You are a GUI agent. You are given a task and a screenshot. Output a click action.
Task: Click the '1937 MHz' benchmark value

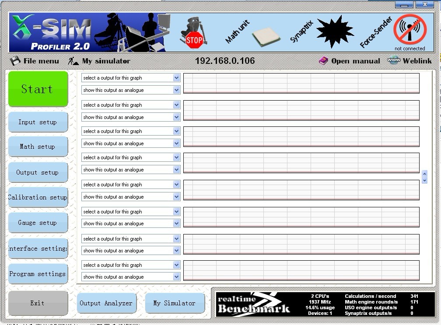(x=320, y=302)
